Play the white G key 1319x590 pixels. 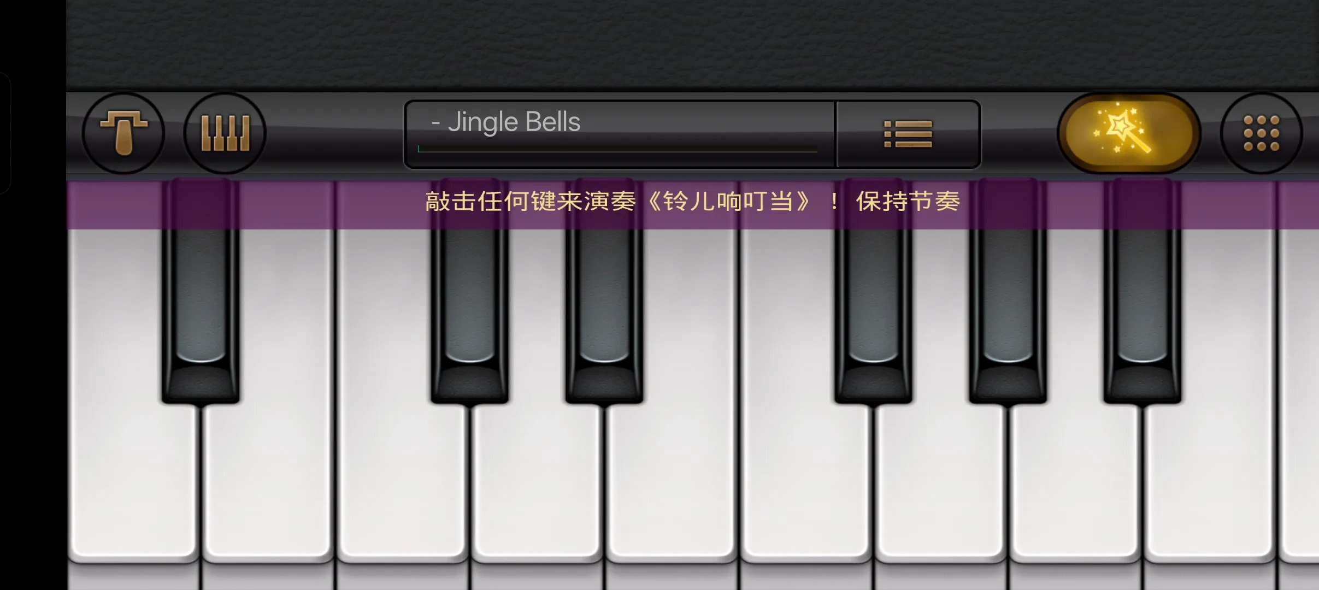(x=940, y=481)
